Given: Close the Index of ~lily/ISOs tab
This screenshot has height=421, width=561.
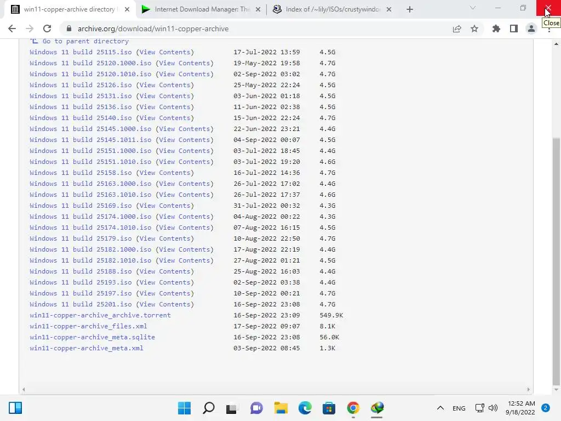Looking at the screenshot, I should [389, 9].
